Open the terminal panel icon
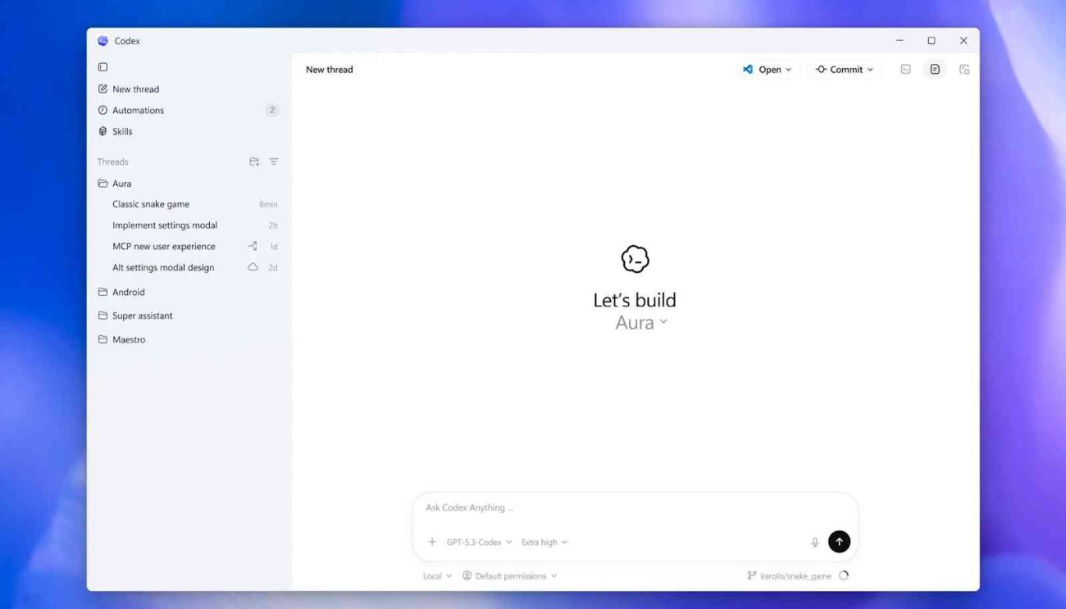The width and height of the screenshot is (1066, 609). coord(905,70)
